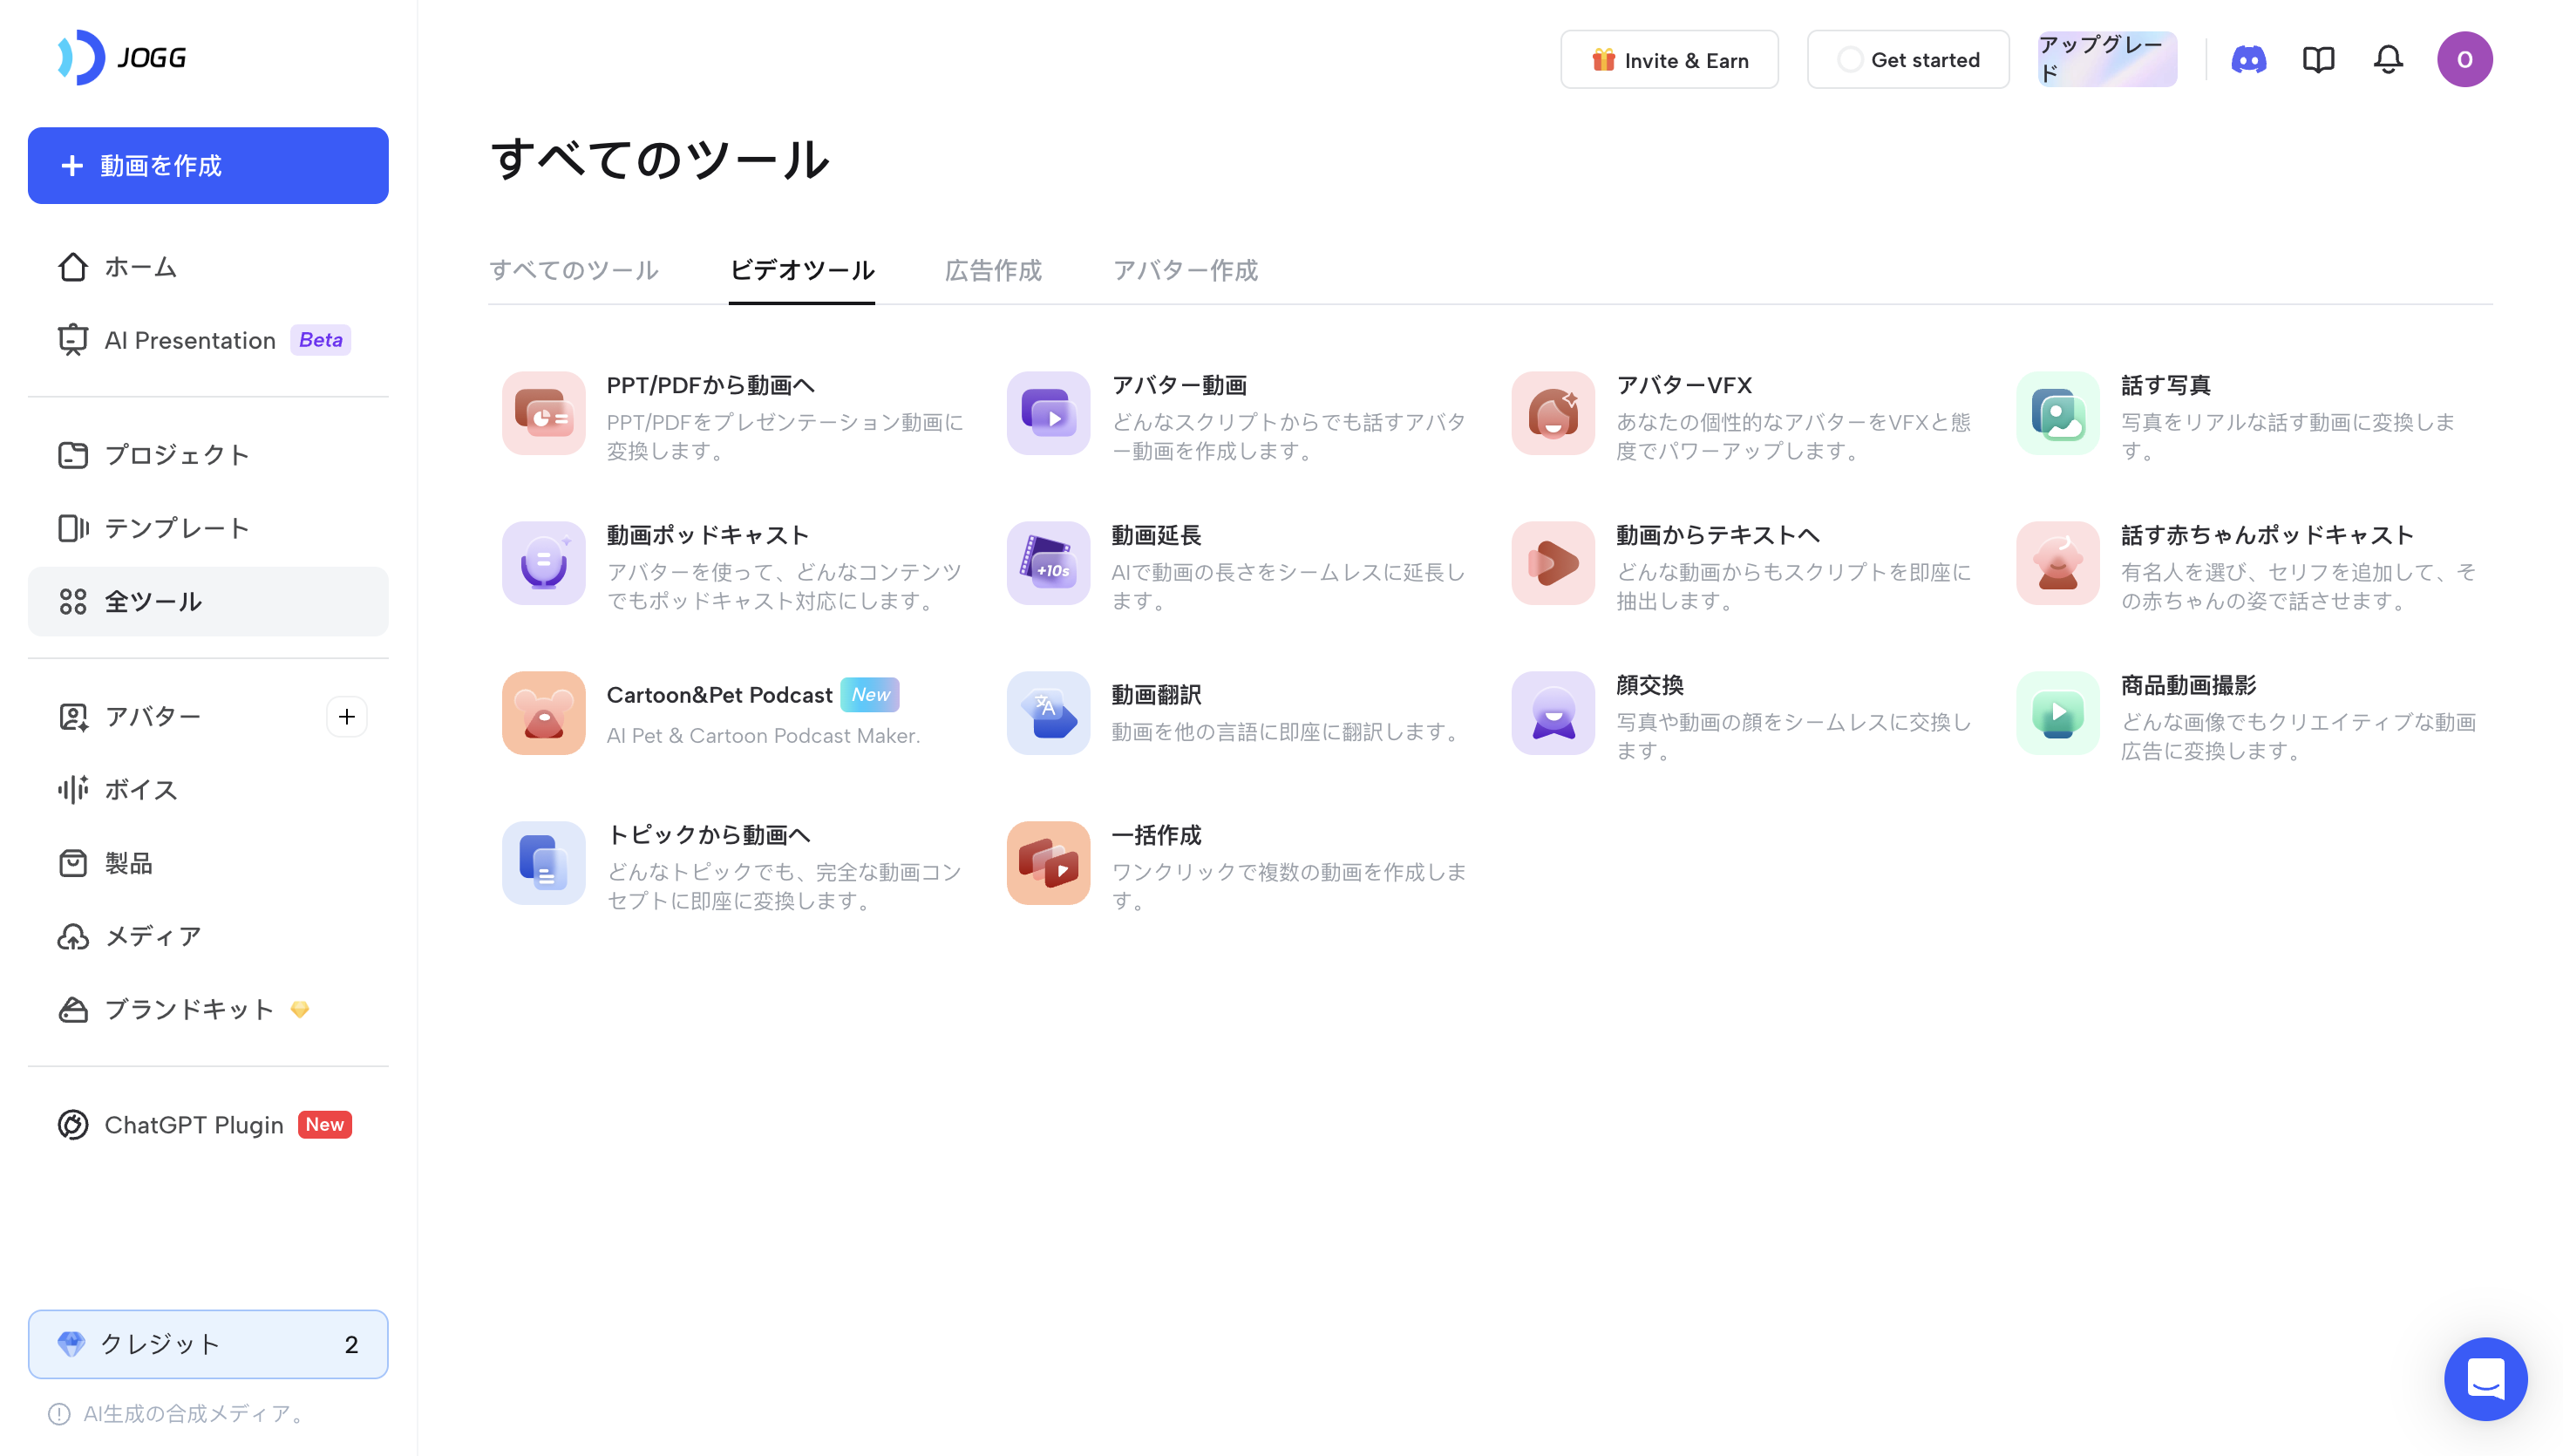Open the live chat support bubble
The height and width of the screenshot is (1456, 2563).
pos(2485,1379)
